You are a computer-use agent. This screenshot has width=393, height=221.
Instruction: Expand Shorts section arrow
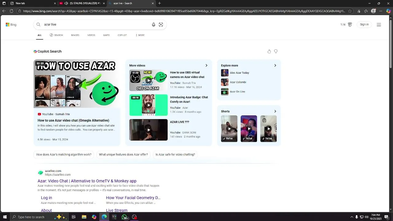pos(275,111)
